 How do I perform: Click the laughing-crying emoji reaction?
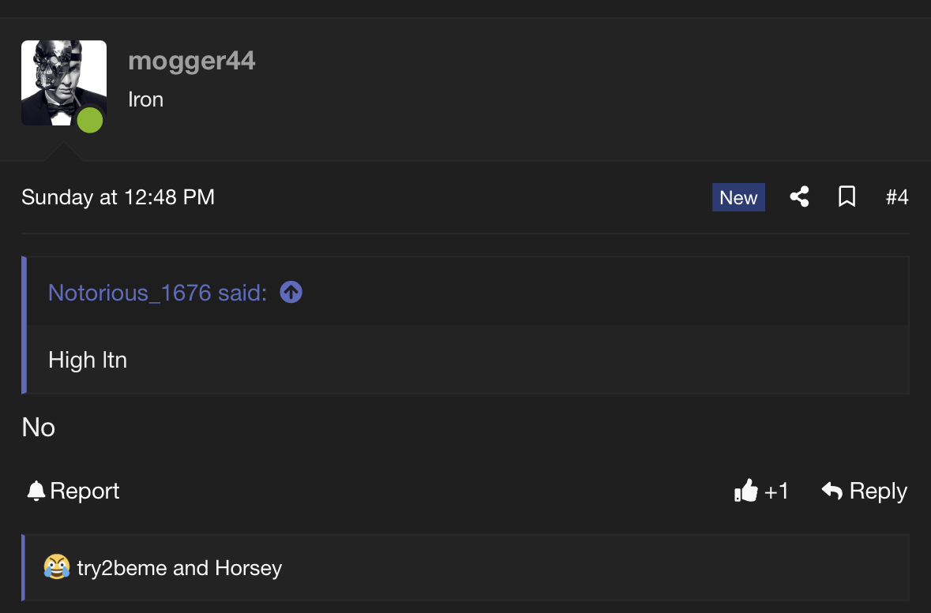[57, 567]
